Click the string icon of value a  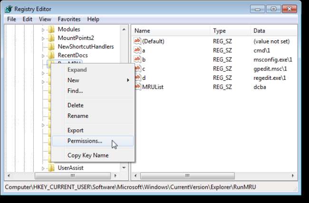tap(137, 50)
